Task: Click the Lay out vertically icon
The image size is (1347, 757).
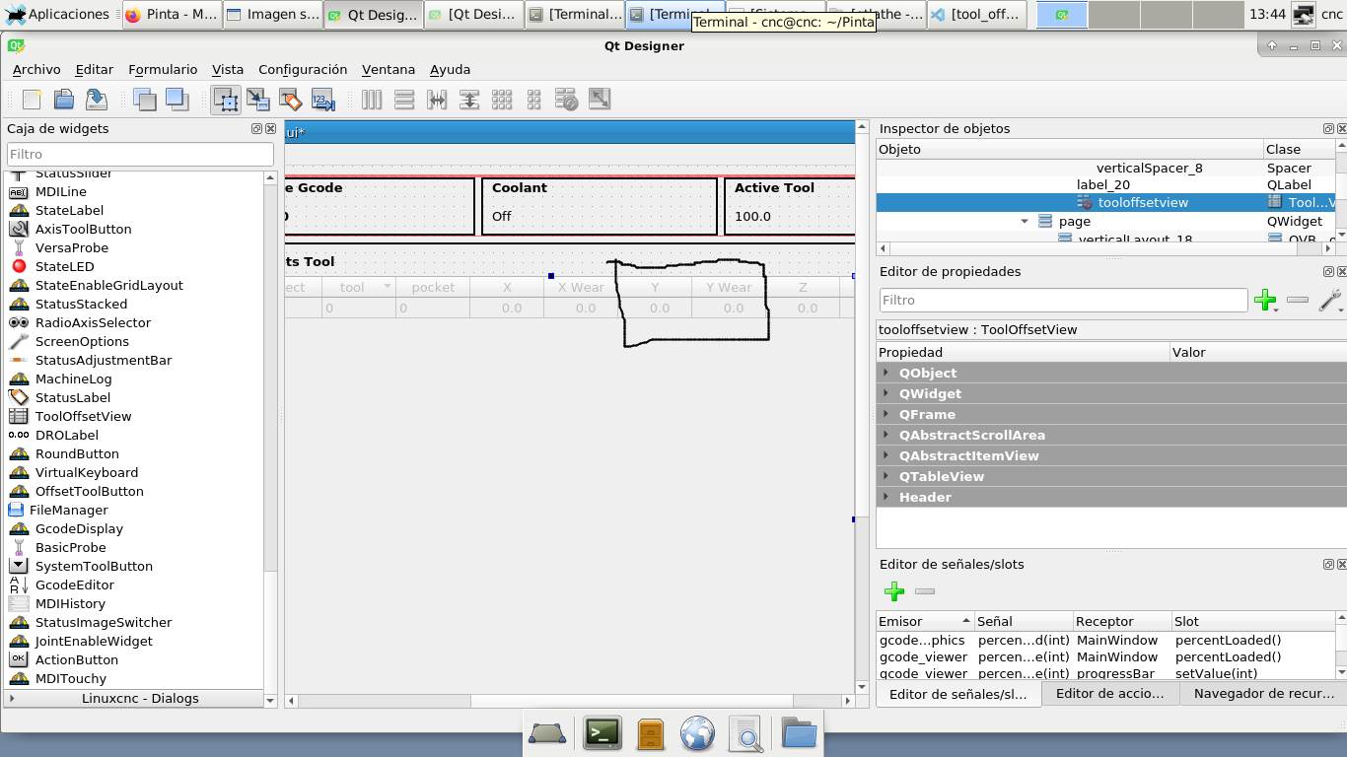Action: pos(403,99)
